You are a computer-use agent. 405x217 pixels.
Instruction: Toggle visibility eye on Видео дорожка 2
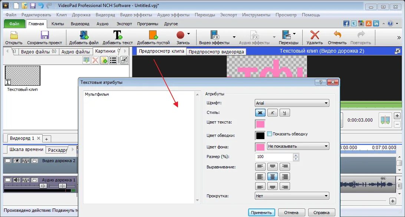[x=17, y=161]
